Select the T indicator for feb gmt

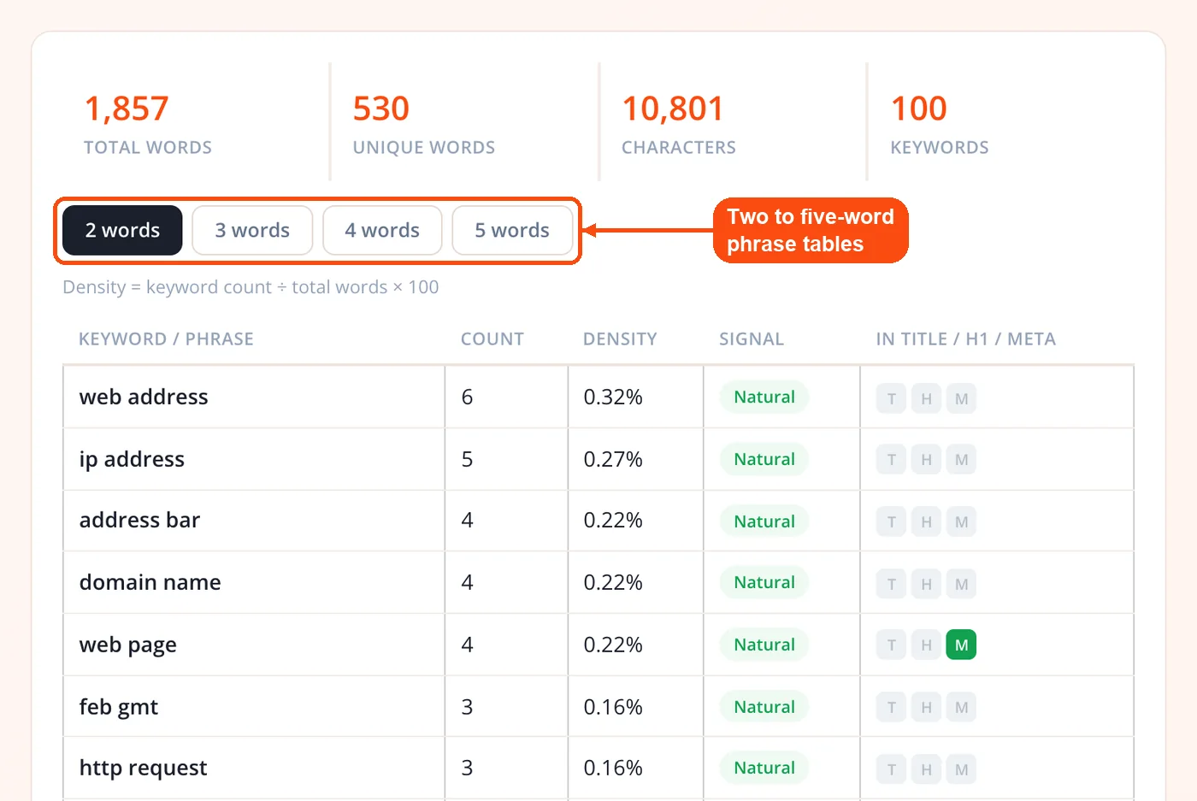pos(891,707)
